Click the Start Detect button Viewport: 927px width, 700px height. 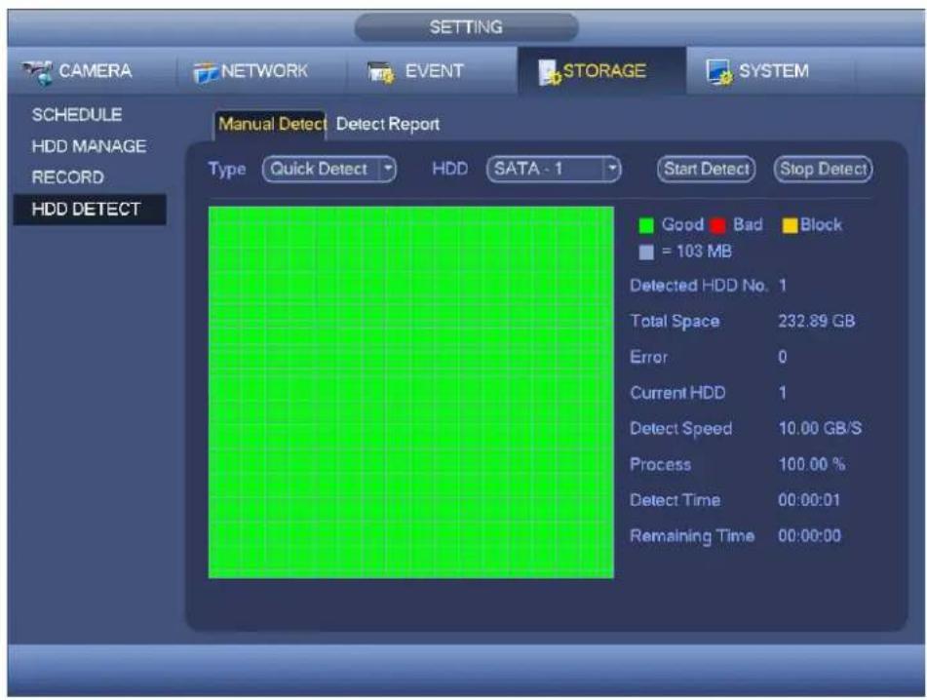[707, 169]
